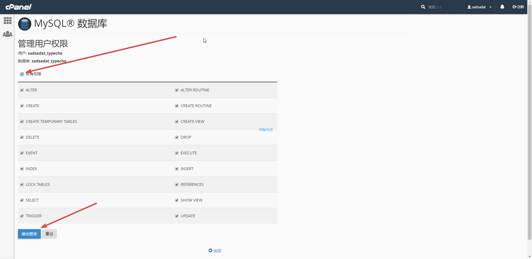Open the sadsadat user dropdown
Image resolution: width=532 pixels, height=259 pixels.
[x=479, y=7]
